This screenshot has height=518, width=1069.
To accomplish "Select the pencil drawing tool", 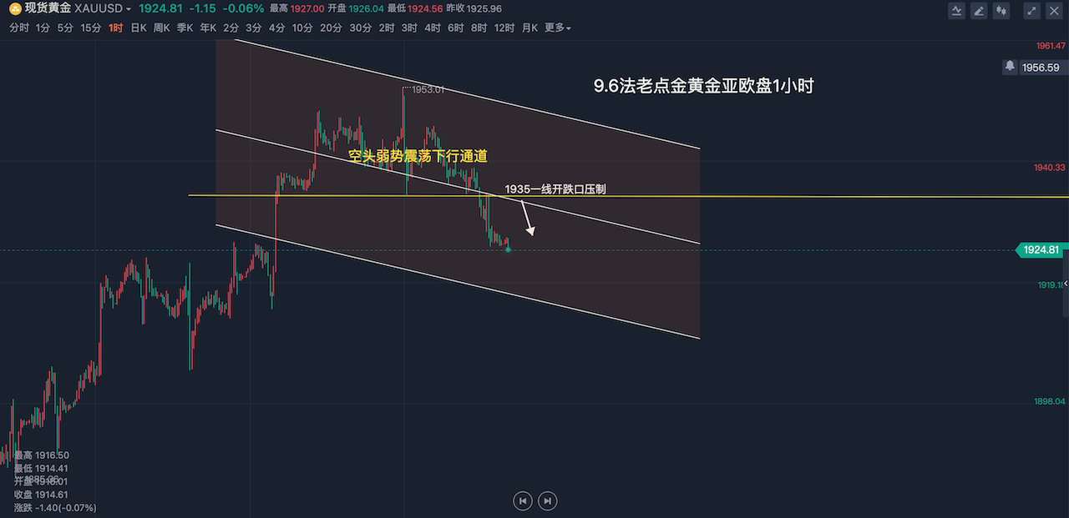I will tap(980, 11).
